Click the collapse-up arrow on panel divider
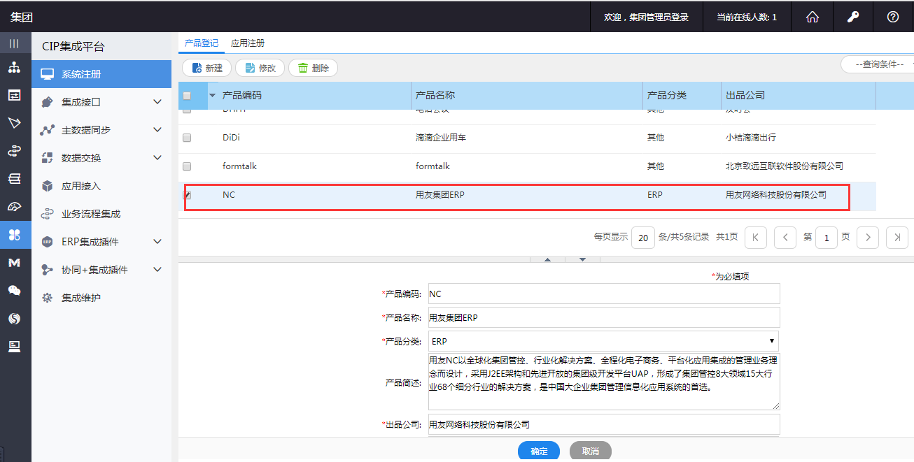This screenshot has height=462, width=914. (x=548, y=259)
